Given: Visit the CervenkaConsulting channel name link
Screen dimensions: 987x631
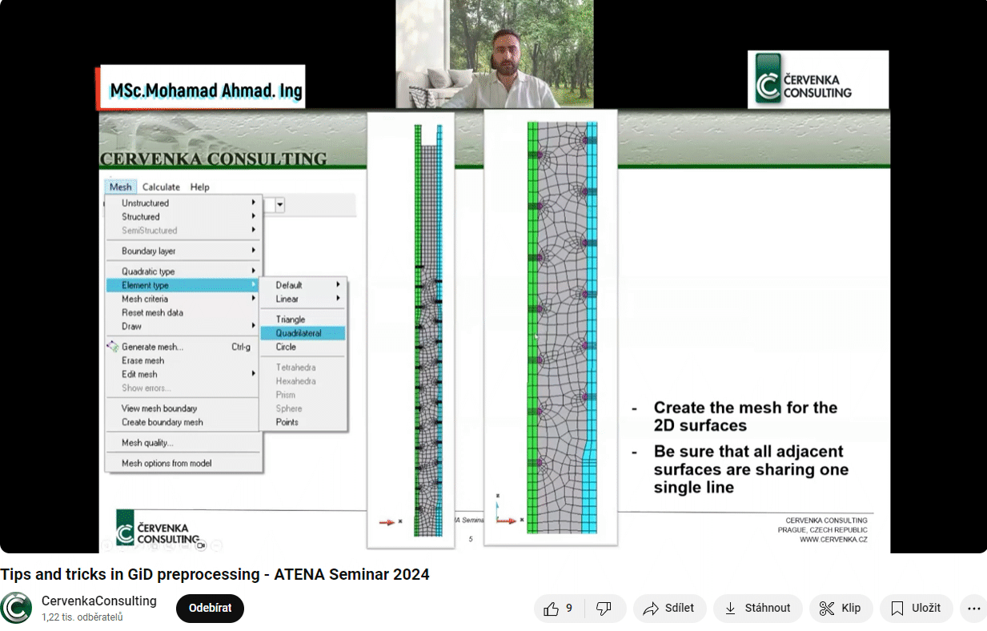Looking at the screenshot, I should [x=99, y=601].
